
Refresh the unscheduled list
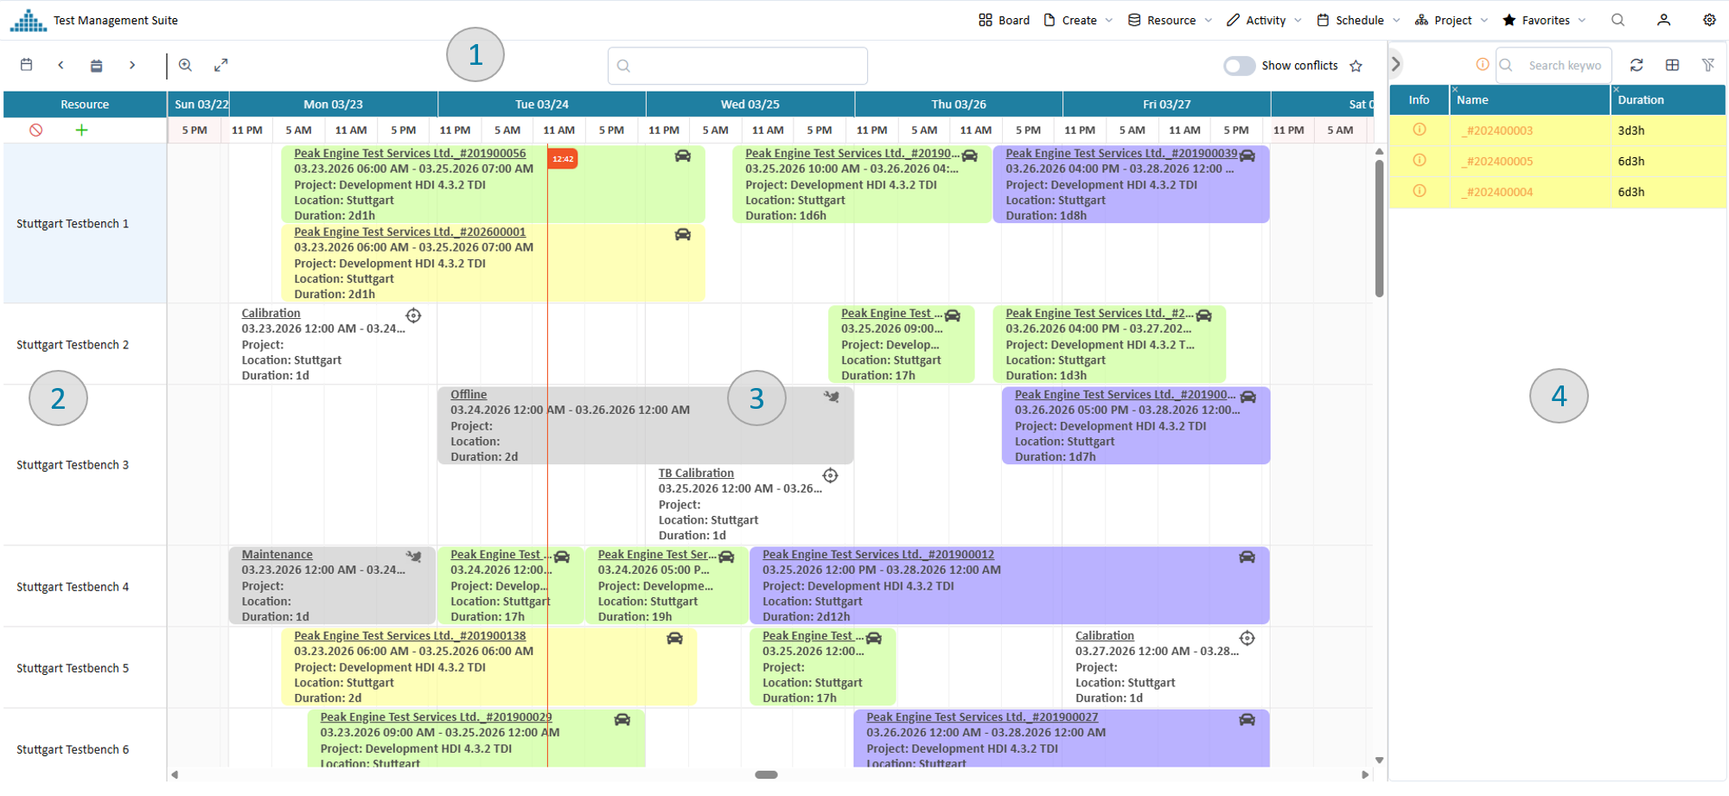pyautogui.click(x=1636, y=65)
